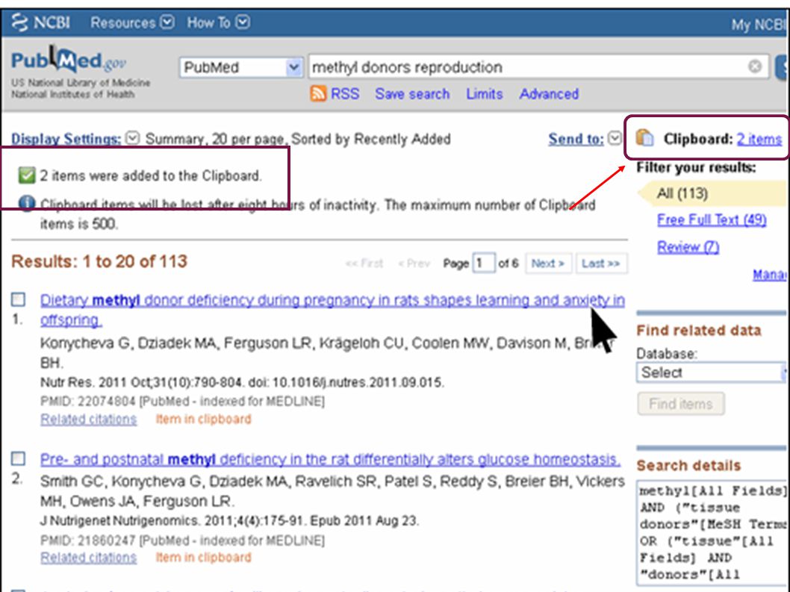The width and height of the screenshot is (790, 592).
Task: Check the checkbox for result 1
Action: click(x=18, y=300)
